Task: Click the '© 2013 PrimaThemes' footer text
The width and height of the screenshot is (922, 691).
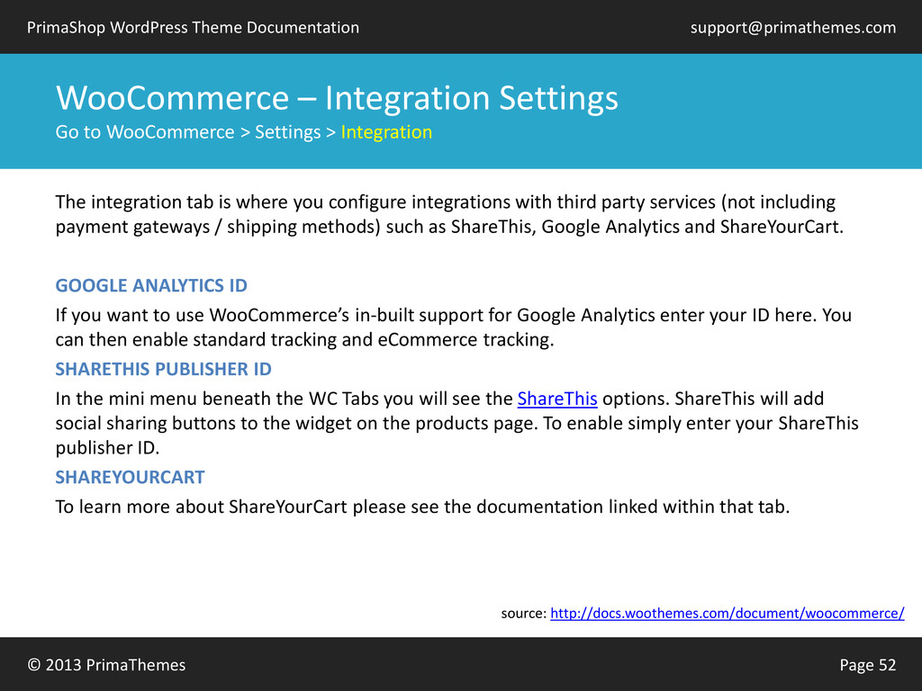Action: pos(106,665)
